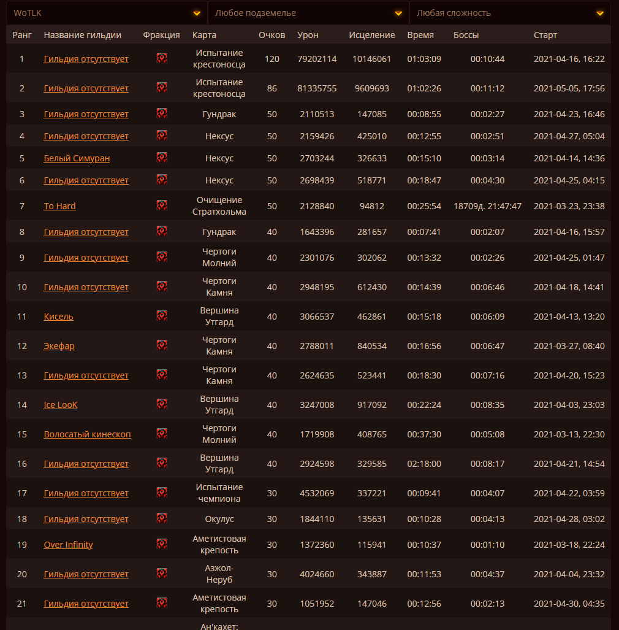Open the WoTLK expansion dropdown
The image size is (619, 630).
pyautogui.click(x=106, y=13)
